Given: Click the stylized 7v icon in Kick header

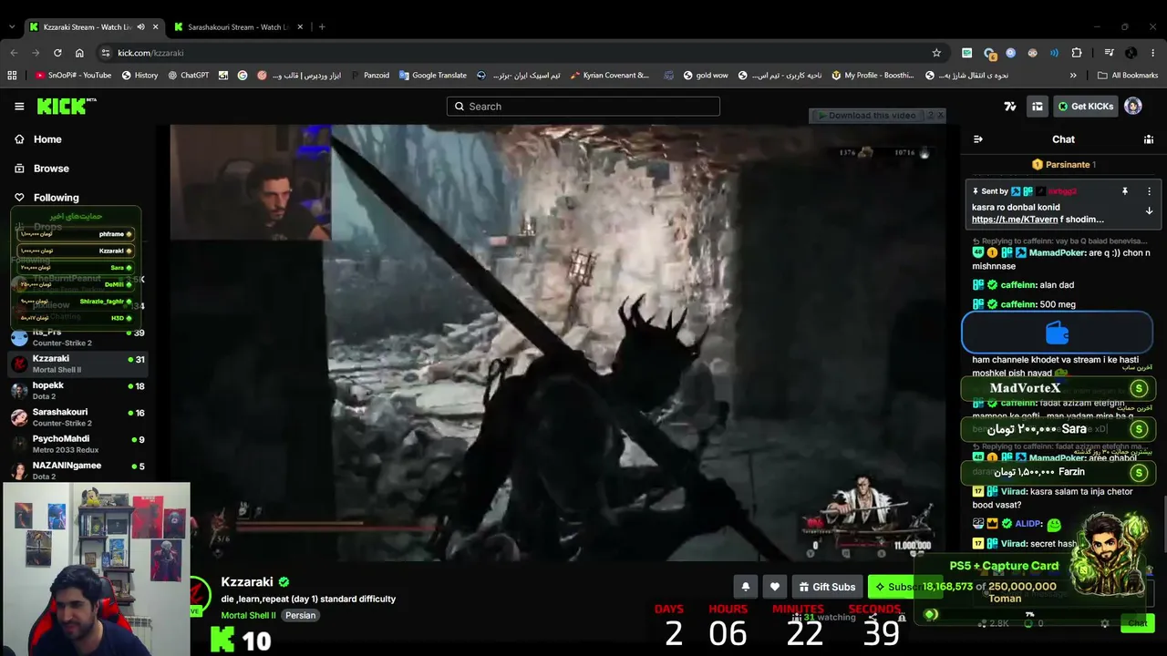Looking at the screenshot, I should point(1010,107).
